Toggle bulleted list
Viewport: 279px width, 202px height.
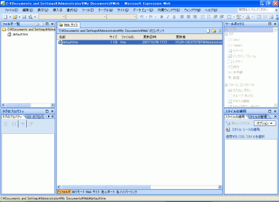click(x=209, y=17)
